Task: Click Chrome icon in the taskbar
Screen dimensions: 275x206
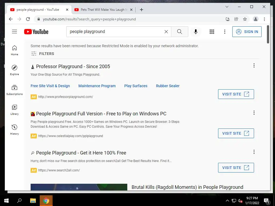Action: [x=46, y=201]
